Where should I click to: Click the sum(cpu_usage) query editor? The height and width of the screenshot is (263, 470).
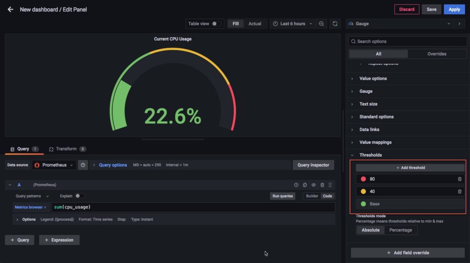click(193, 207)
